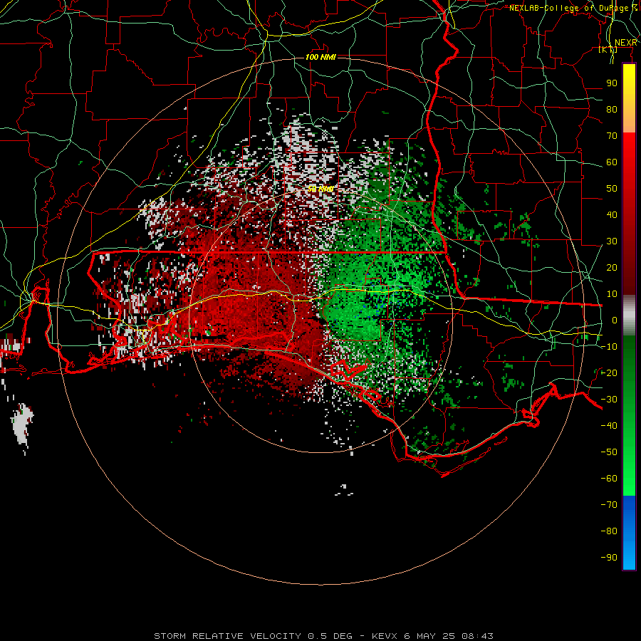Click the -50 value on the velocity scale
Screen dimensions: 641x641
(609, 452)
